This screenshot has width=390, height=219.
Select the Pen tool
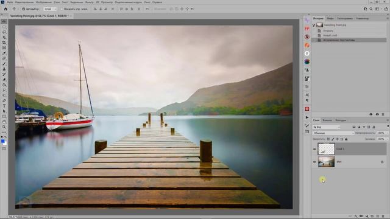click(x=4, y=100)
